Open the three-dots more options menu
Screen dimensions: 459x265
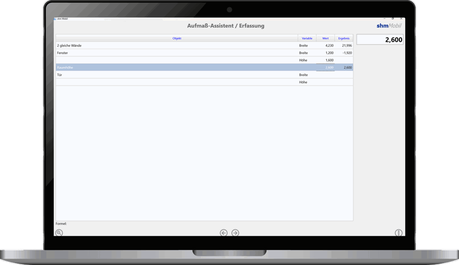[x=398, y=233]
